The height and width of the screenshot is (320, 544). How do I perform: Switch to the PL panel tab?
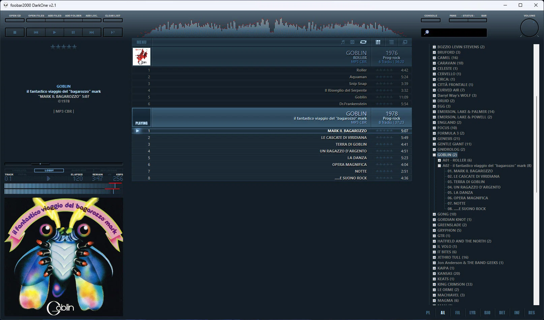(x=428, y=313)
